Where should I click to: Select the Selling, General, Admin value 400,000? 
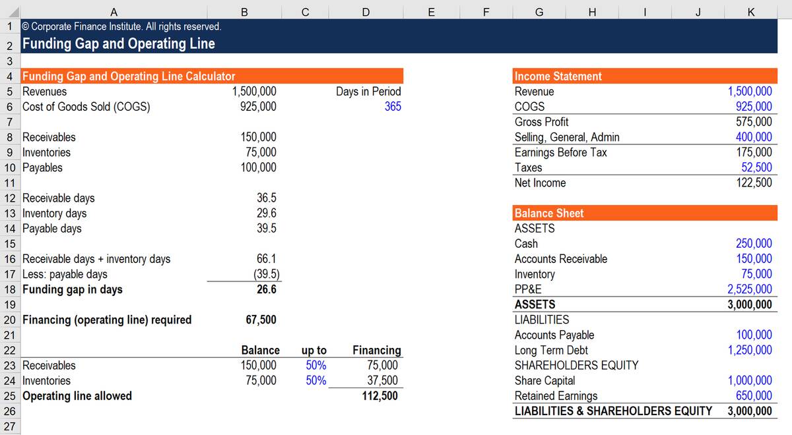(754, 137)
